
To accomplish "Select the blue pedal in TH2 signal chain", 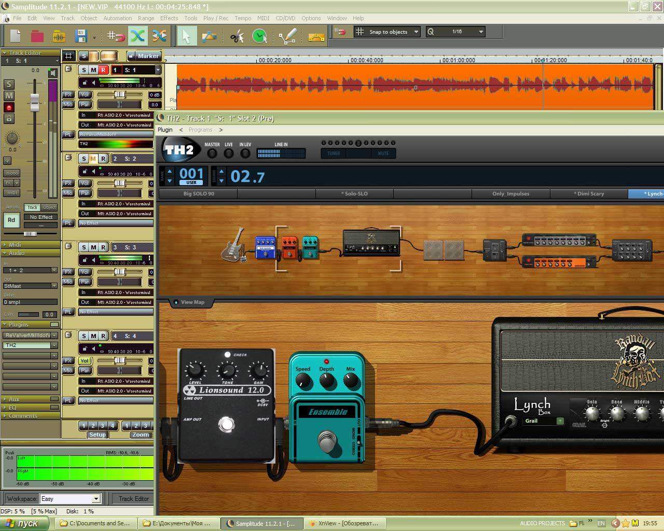I will 265,247.
